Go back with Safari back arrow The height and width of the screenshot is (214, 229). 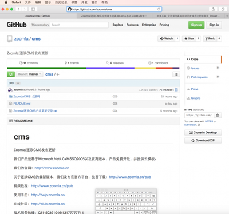coord(18,9)
